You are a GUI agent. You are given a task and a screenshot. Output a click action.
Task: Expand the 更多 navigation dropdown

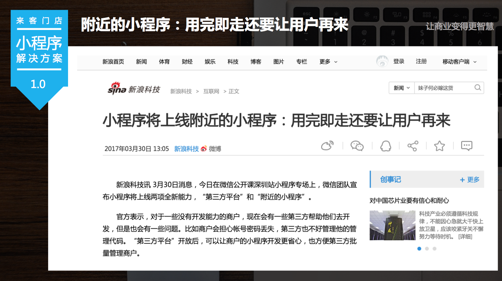[328, 62]
